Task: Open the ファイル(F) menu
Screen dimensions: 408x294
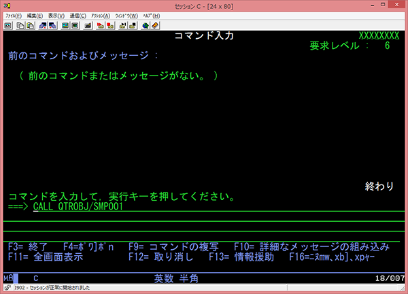Action: coord(14,15)
